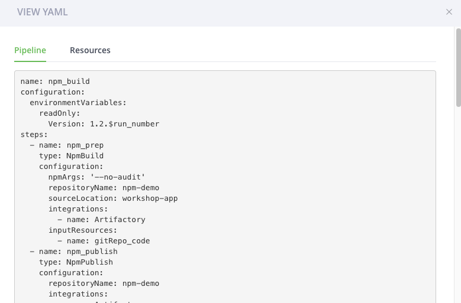Close the VIEW YAML dialog
The width and height of the screenshot is (461, 303).
click(449, 12)
